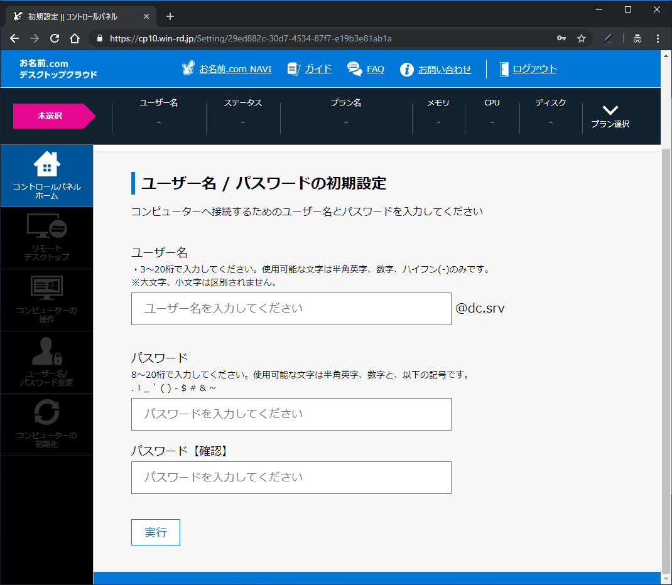
Task: Click the pink 未選択 status badge
Action: (54, 116)
